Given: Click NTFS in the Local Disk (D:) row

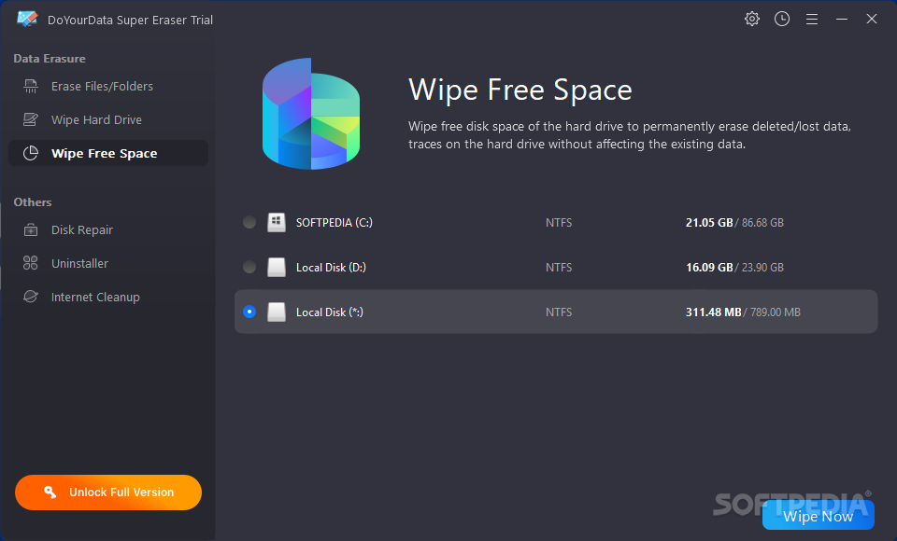Looking at the screenshot, I should pos(559,268).
